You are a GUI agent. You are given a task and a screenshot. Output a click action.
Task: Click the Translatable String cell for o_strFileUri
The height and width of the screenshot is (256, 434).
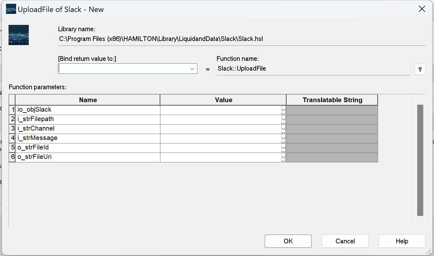pos(332,157)
